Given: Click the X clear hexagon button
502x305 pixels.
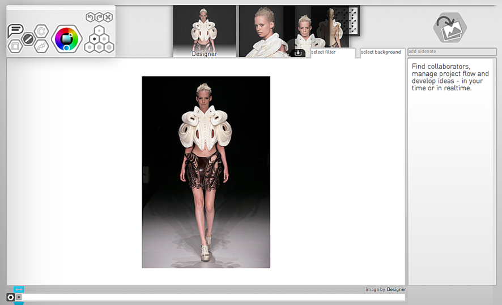Looking at the screenshot, I should click(x=109, y=18).
